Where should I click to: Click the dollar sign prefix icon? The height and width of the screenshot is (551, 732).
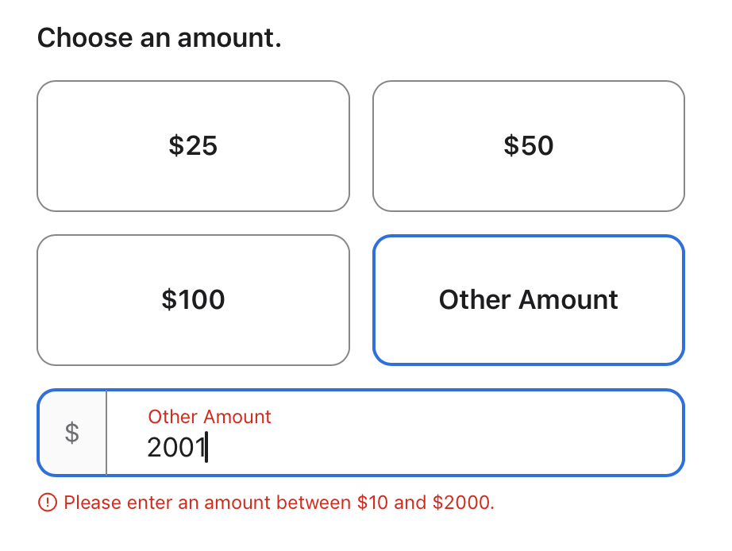[72, 433]
